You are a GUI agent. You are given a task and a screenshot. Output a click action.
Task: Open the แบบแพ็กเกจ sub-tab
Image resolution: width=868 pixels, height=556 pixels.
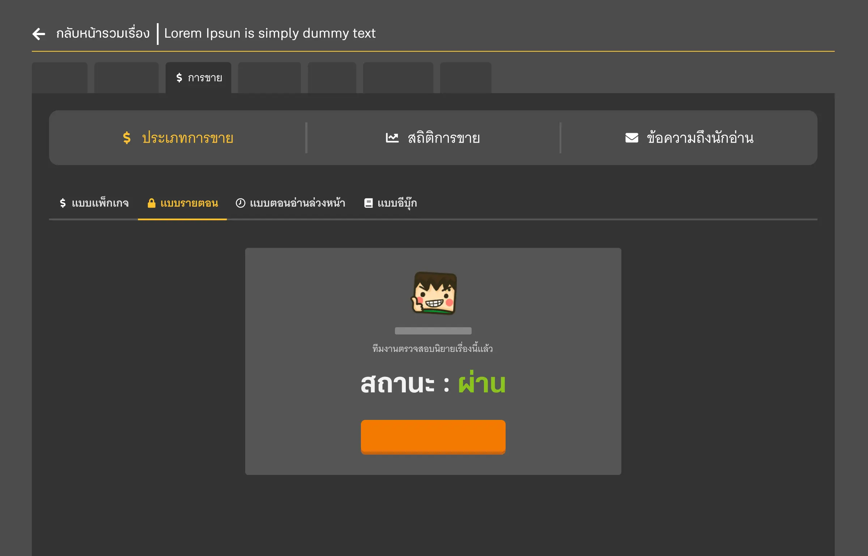[x=94, y=203]
